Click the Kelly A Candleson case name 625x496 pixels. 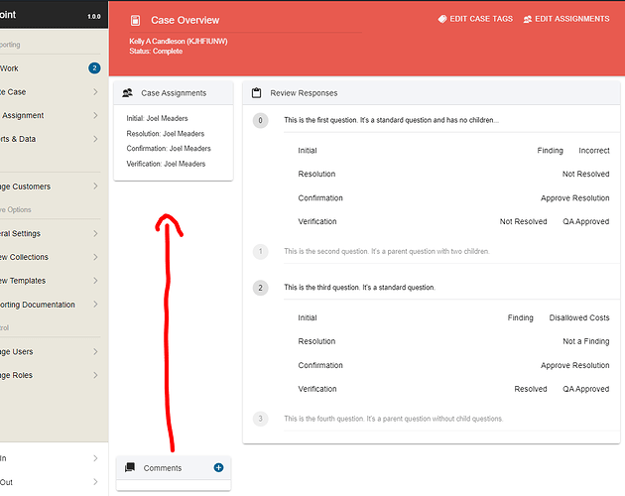pyautogui.click(x=179, y=41)
